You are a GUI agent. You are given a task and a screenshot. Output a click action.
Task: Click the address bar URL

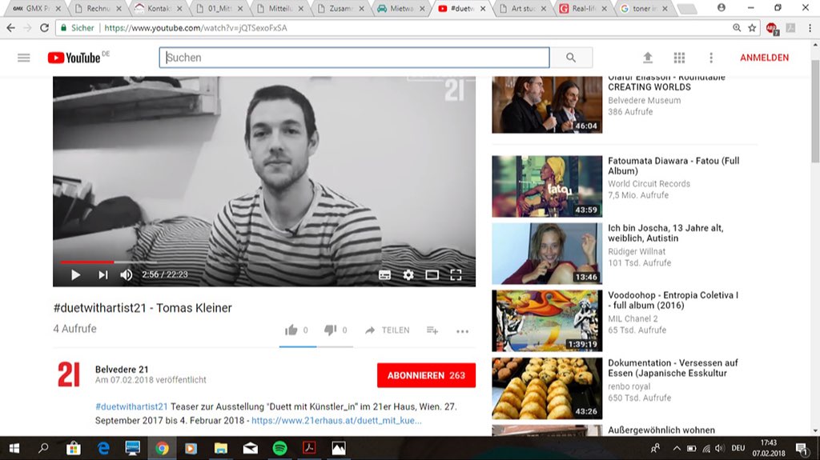click(195, 28)
